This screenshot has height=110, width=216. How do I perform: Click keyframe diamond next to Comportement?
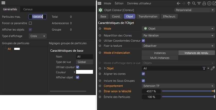[100, 86]
